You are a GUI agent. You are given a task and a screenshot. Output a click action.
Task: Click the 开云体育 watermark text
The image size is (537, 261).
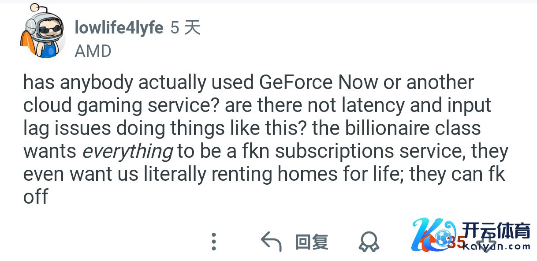496,231
